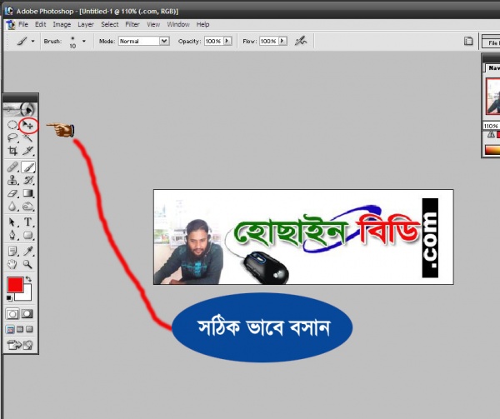500x419 pixels.
Task: Select the Crop tool
Action: coord(12,151)
